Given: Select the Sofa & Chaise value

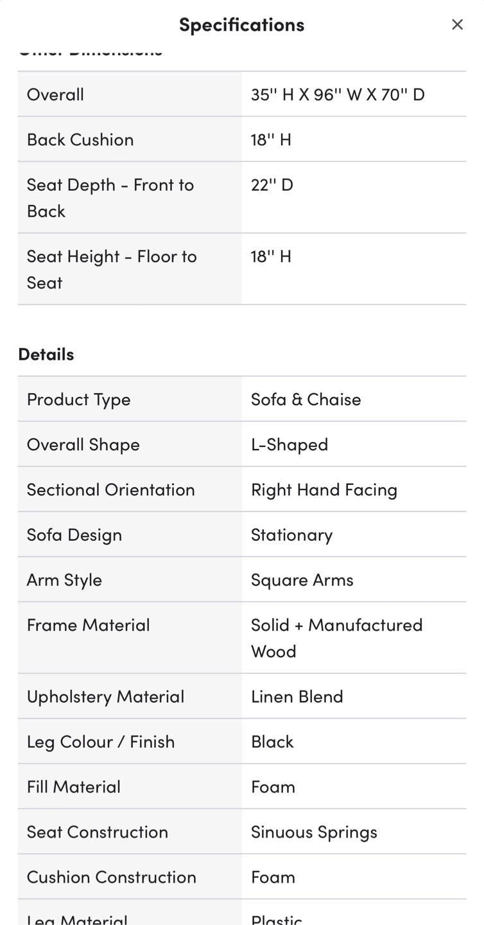Looking at the screenshot, I should point(306,399).
